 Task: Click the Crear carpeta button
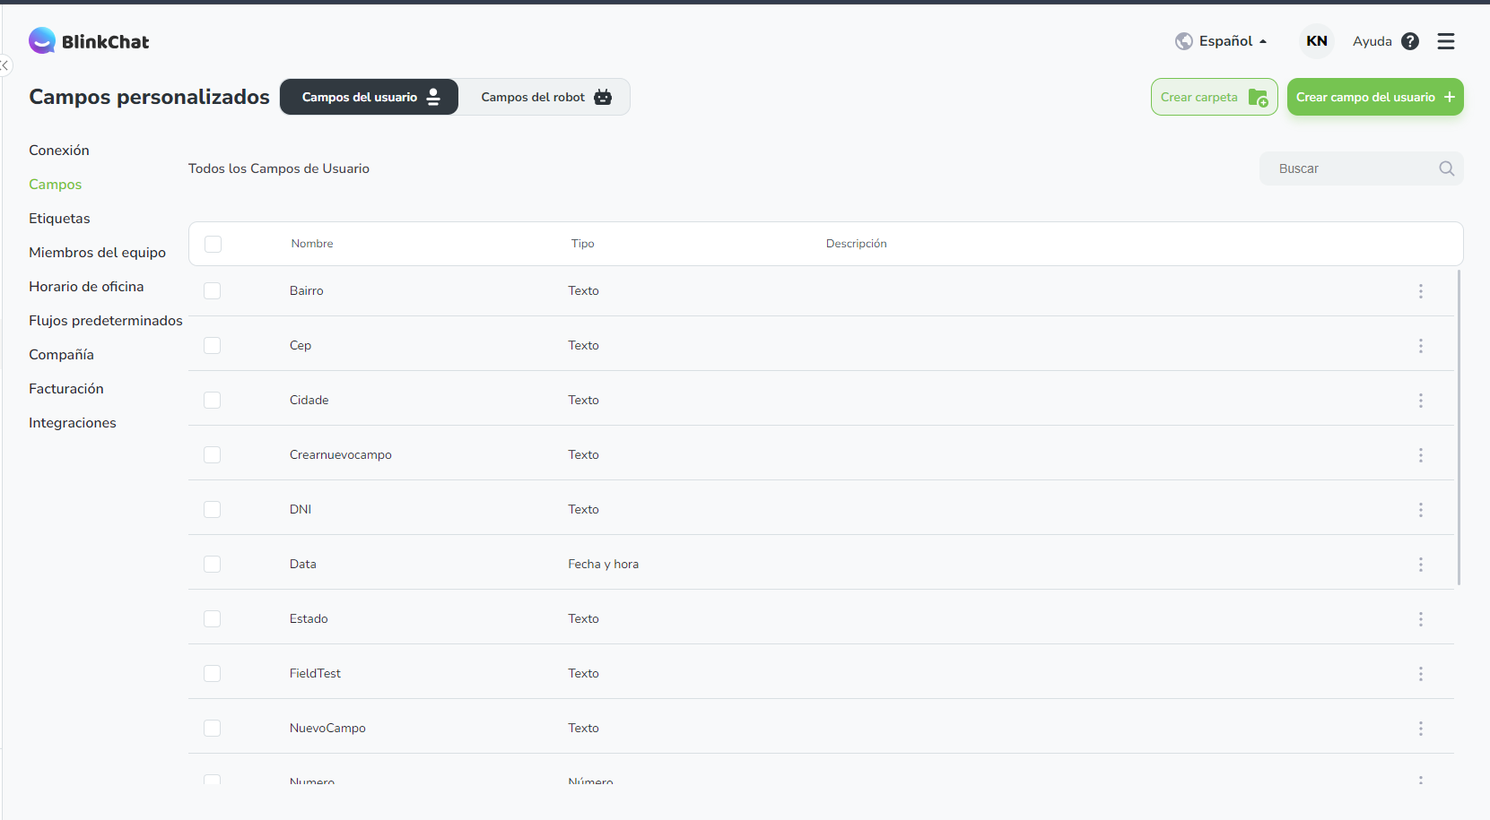[1213, 97]
